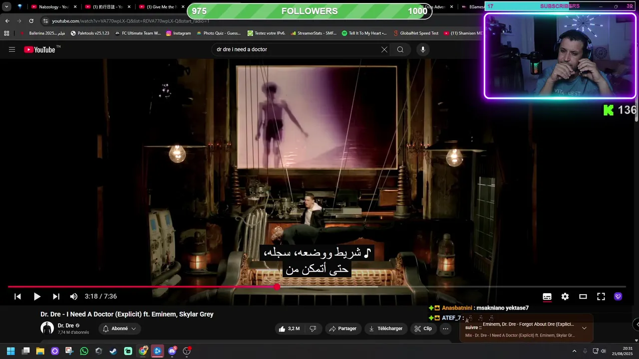Click up-next title Forgot About Dre
The width and height of the screenshot is (639, 359).
[x=528, y=324]
